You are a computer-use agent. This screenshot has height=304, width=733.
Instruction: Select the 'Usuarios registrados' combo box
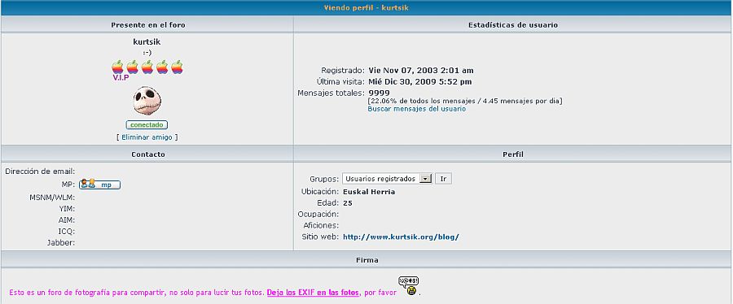tap(387, 179)
